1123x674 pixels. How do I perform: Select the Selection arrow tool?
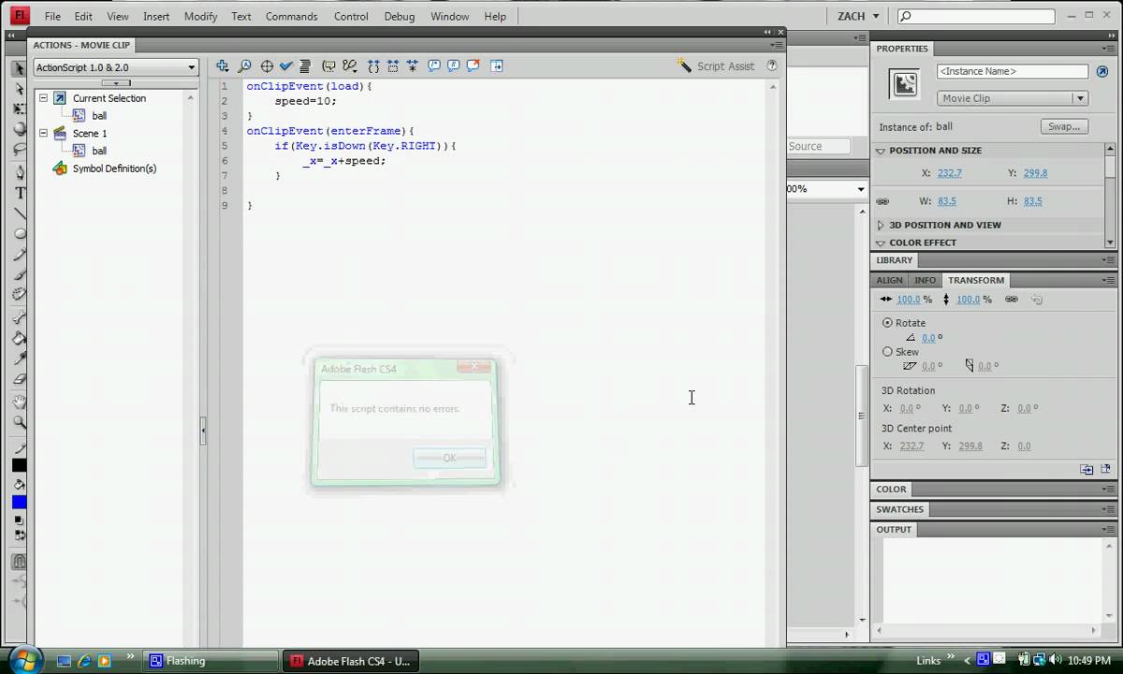pyautogui.click(x=19, y=68)
